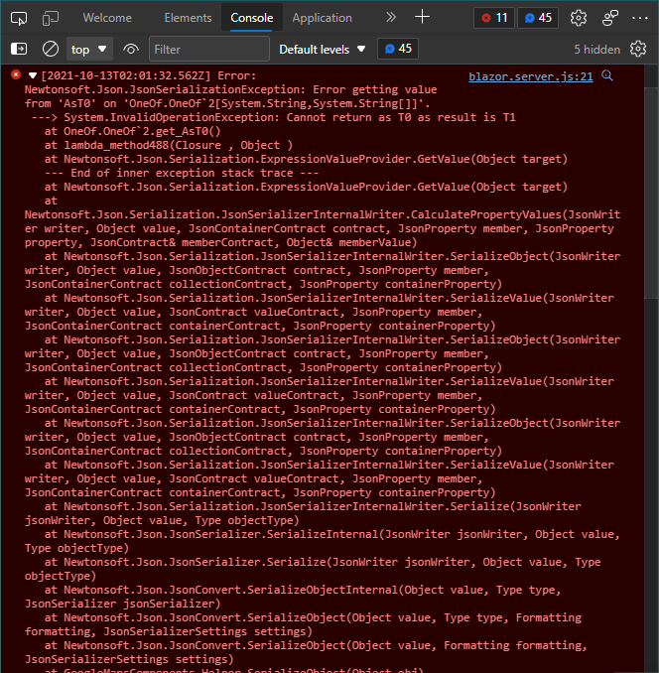This screenshot has height=673, width=659.
Task: Click the '[2021-10-13T02:01:32.562Z] Error:' timestamp text
Action: click(149, 75)
